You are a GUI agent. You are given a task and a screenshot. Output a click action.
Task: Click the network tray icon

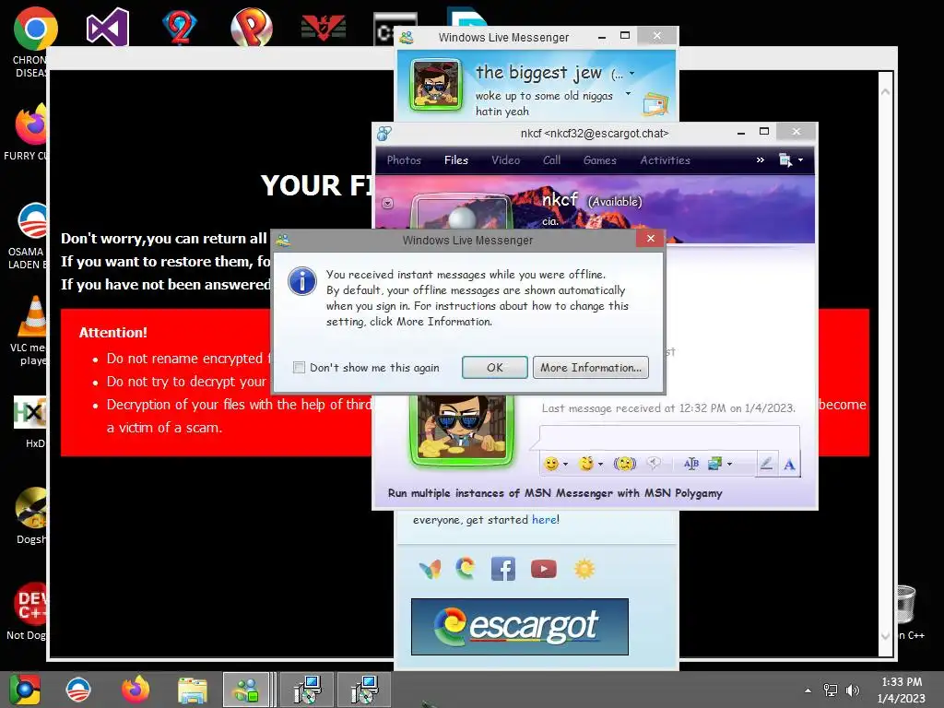point(831,690)
